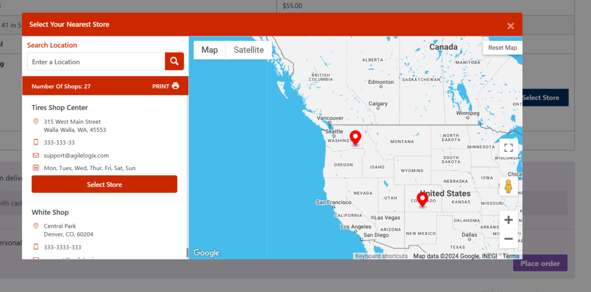
Task: Click the dark Select Store button behind the dialog
Action: (x=545, y=98)
